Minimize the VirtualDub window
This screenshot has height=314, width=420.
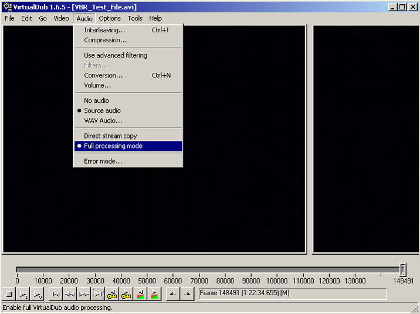tap(392, 7)
